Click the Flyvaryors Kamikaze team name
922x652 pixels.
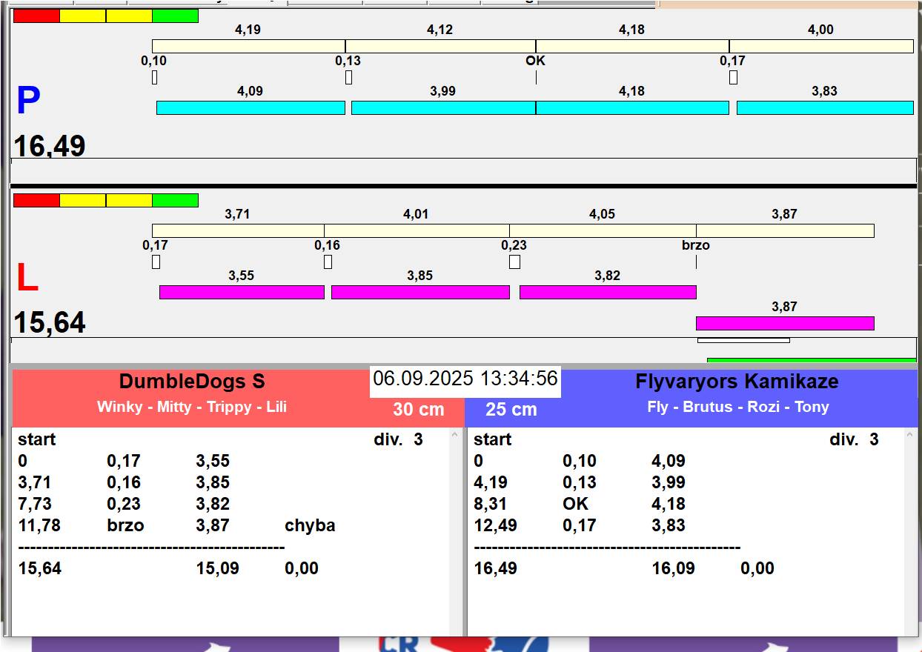[737, 382]
